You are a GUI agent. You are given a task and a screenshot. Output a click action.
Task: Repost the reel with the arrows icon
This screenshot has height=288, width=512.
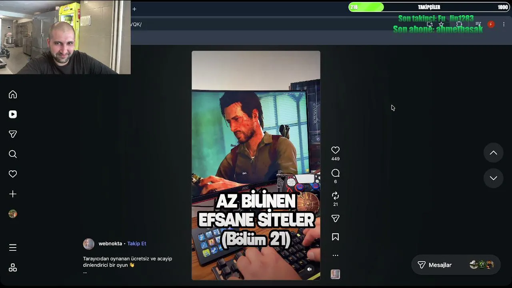335,196
